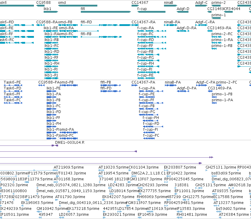Image resolution: width=251 pixels, height=219 pixels.
Task: Click the lkb1-RH transcript label
Action: pyautogui.click(x=52, y=63)
